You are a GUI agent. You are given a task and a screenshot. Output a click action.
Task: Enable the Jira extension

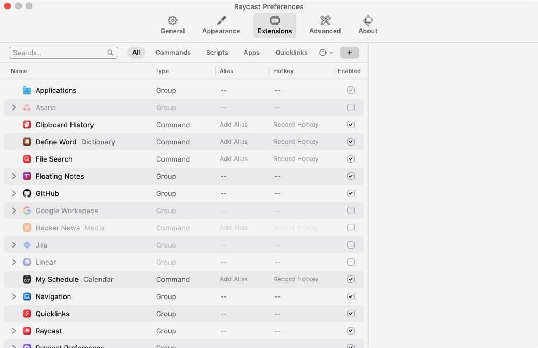(350, 244)
